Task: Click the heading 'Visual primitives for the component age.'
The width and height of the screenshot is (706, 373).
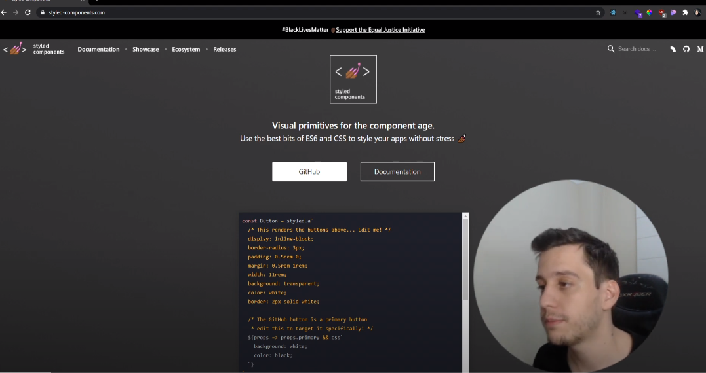Action: (x=353, y=126)
